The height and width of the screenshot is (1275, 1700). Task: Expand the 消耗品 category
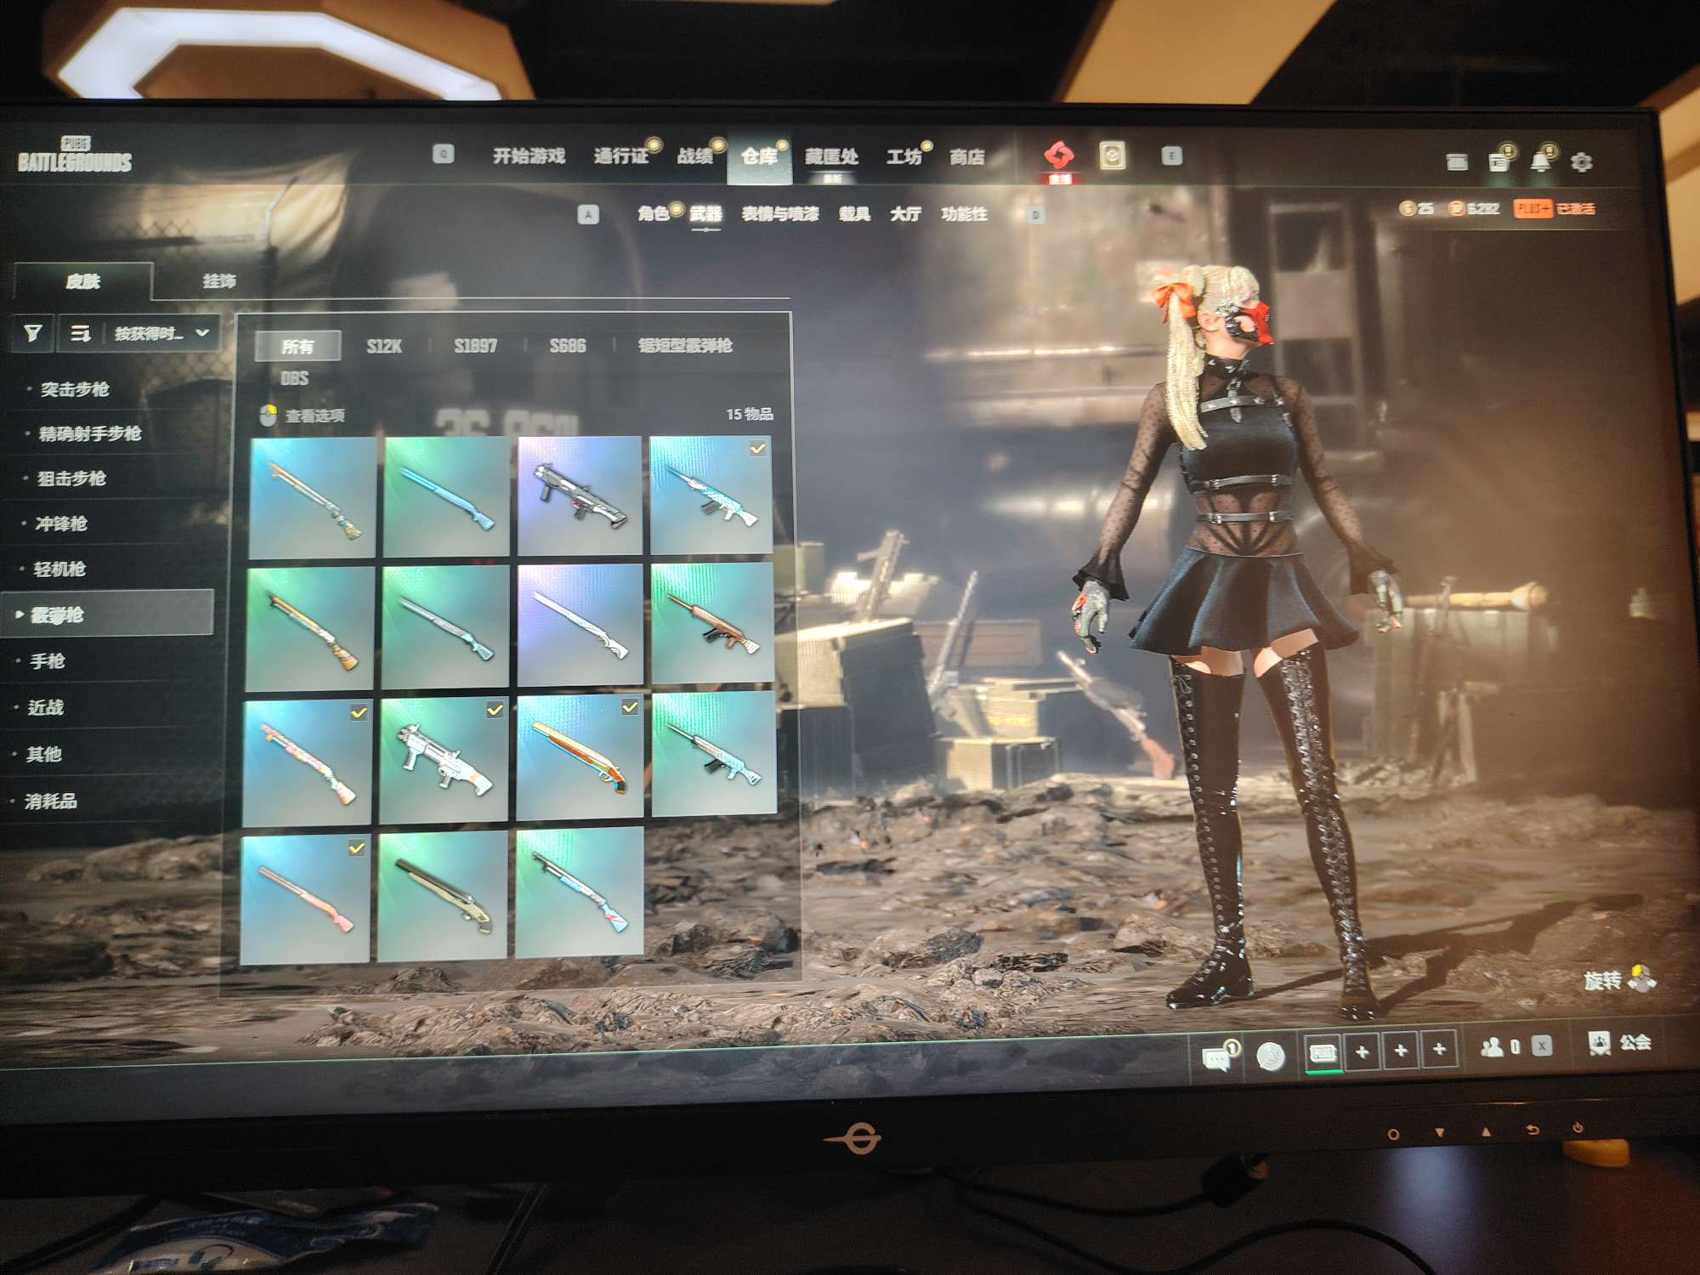(x=51, y=801)
